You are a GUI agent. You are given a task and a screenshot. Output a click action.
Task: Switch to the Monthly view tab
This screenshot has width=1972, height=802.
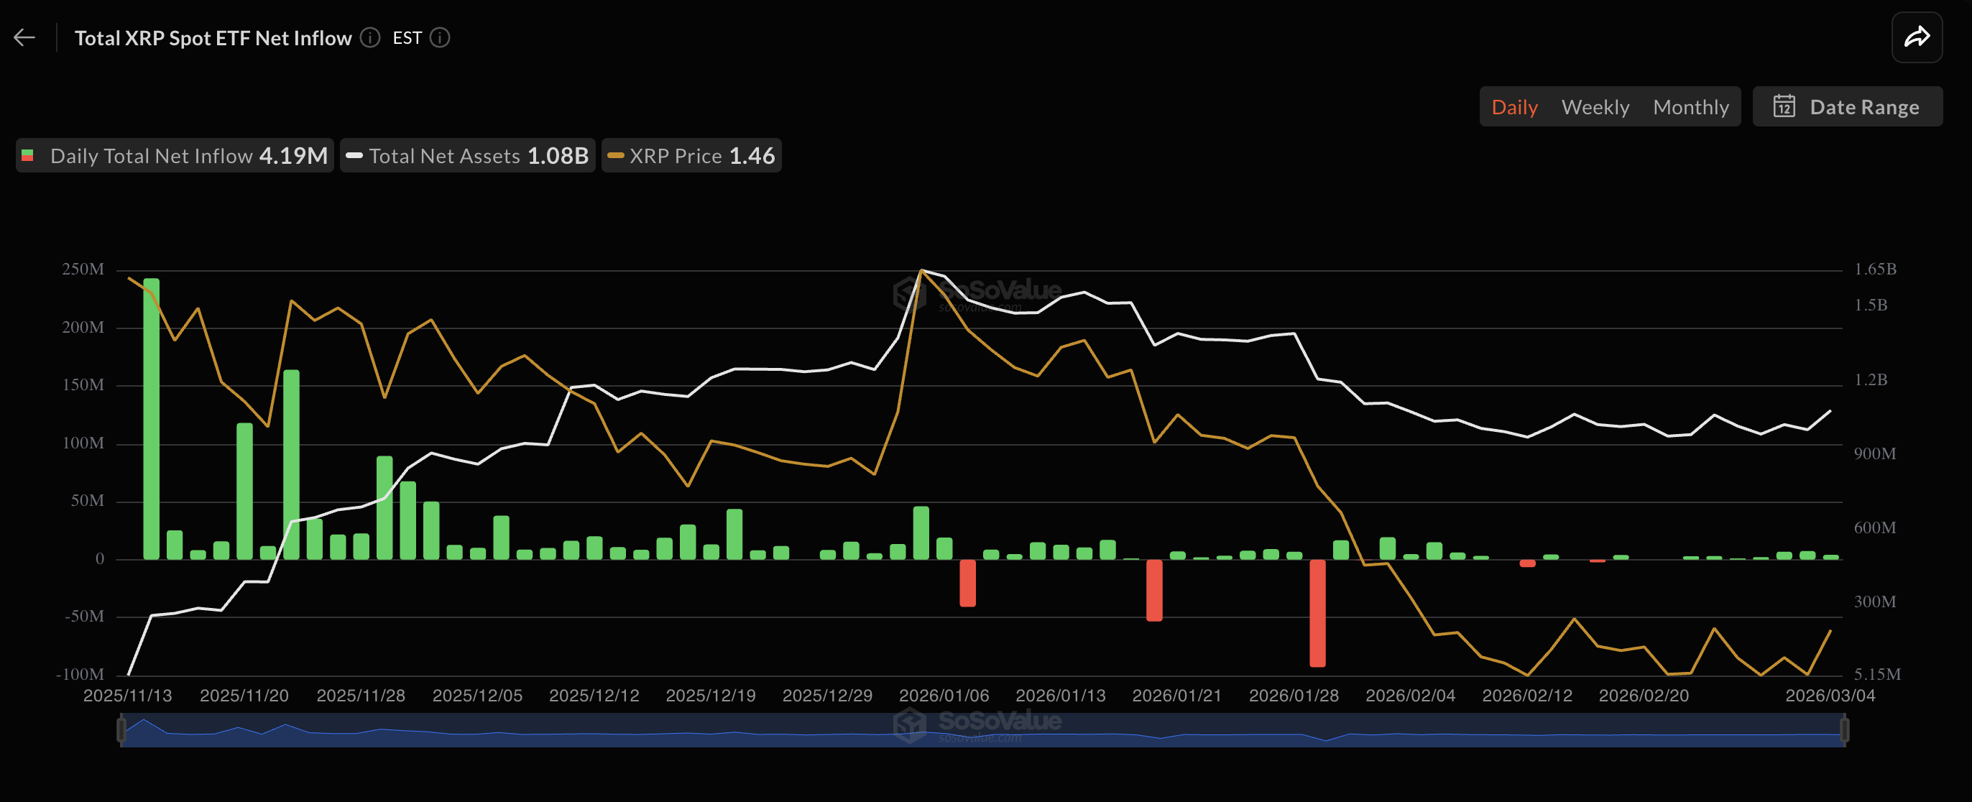pos(1690,107)
